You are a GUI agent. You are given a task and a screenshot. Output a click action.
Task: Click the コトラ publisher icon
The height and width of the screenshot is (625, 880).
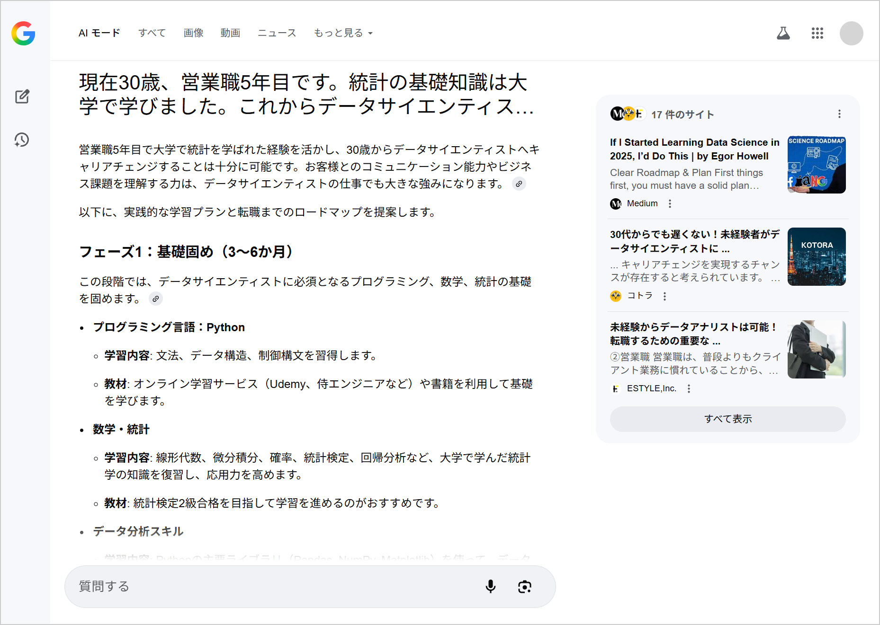(616, 296)
